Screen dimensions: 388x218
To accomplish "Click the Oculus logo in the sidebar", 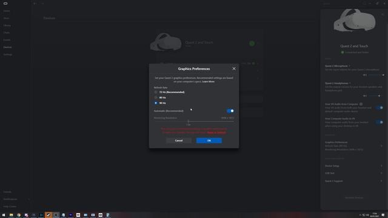I will point(5,4).
